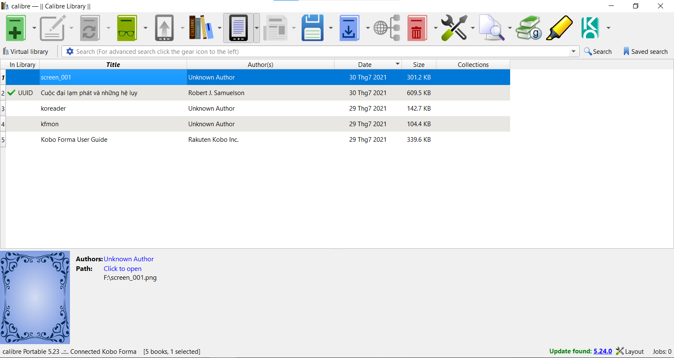Screen dimensions: 674x358
Task: Open the Goodreads book stack icon
Action: pyautogui.click(x=529, y=28)
